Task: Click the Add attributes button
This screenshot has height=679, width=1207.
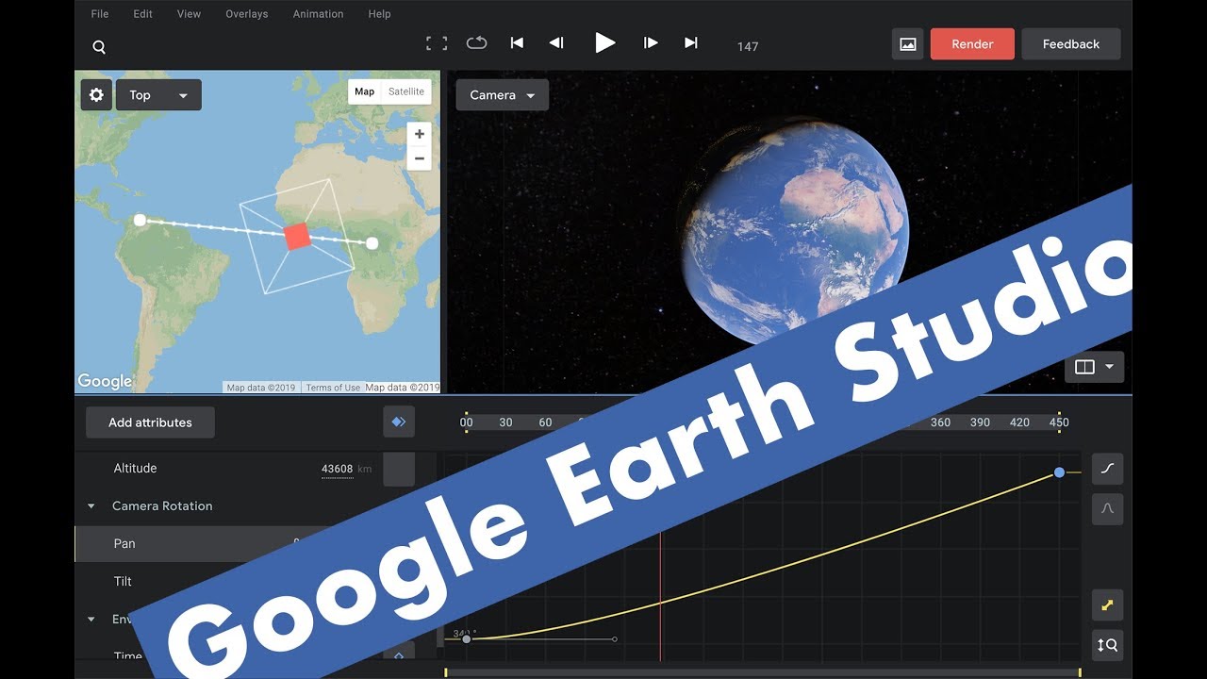Action: point(150,422)
